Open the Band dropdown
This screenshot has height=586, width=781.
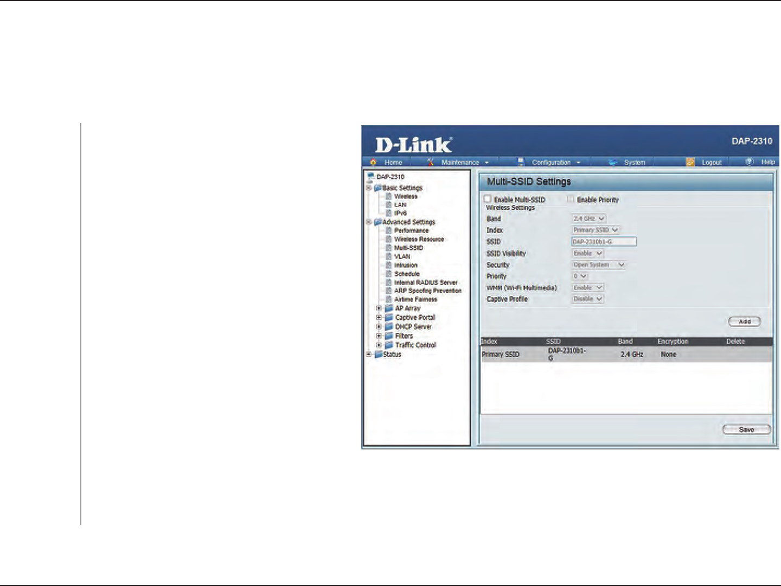coord(589,218)
